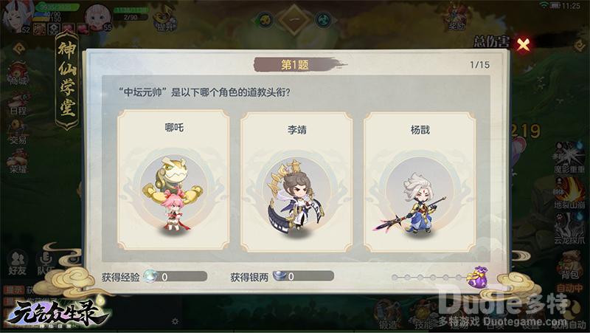Open the 背包 backpack icon

coord(569,266)
